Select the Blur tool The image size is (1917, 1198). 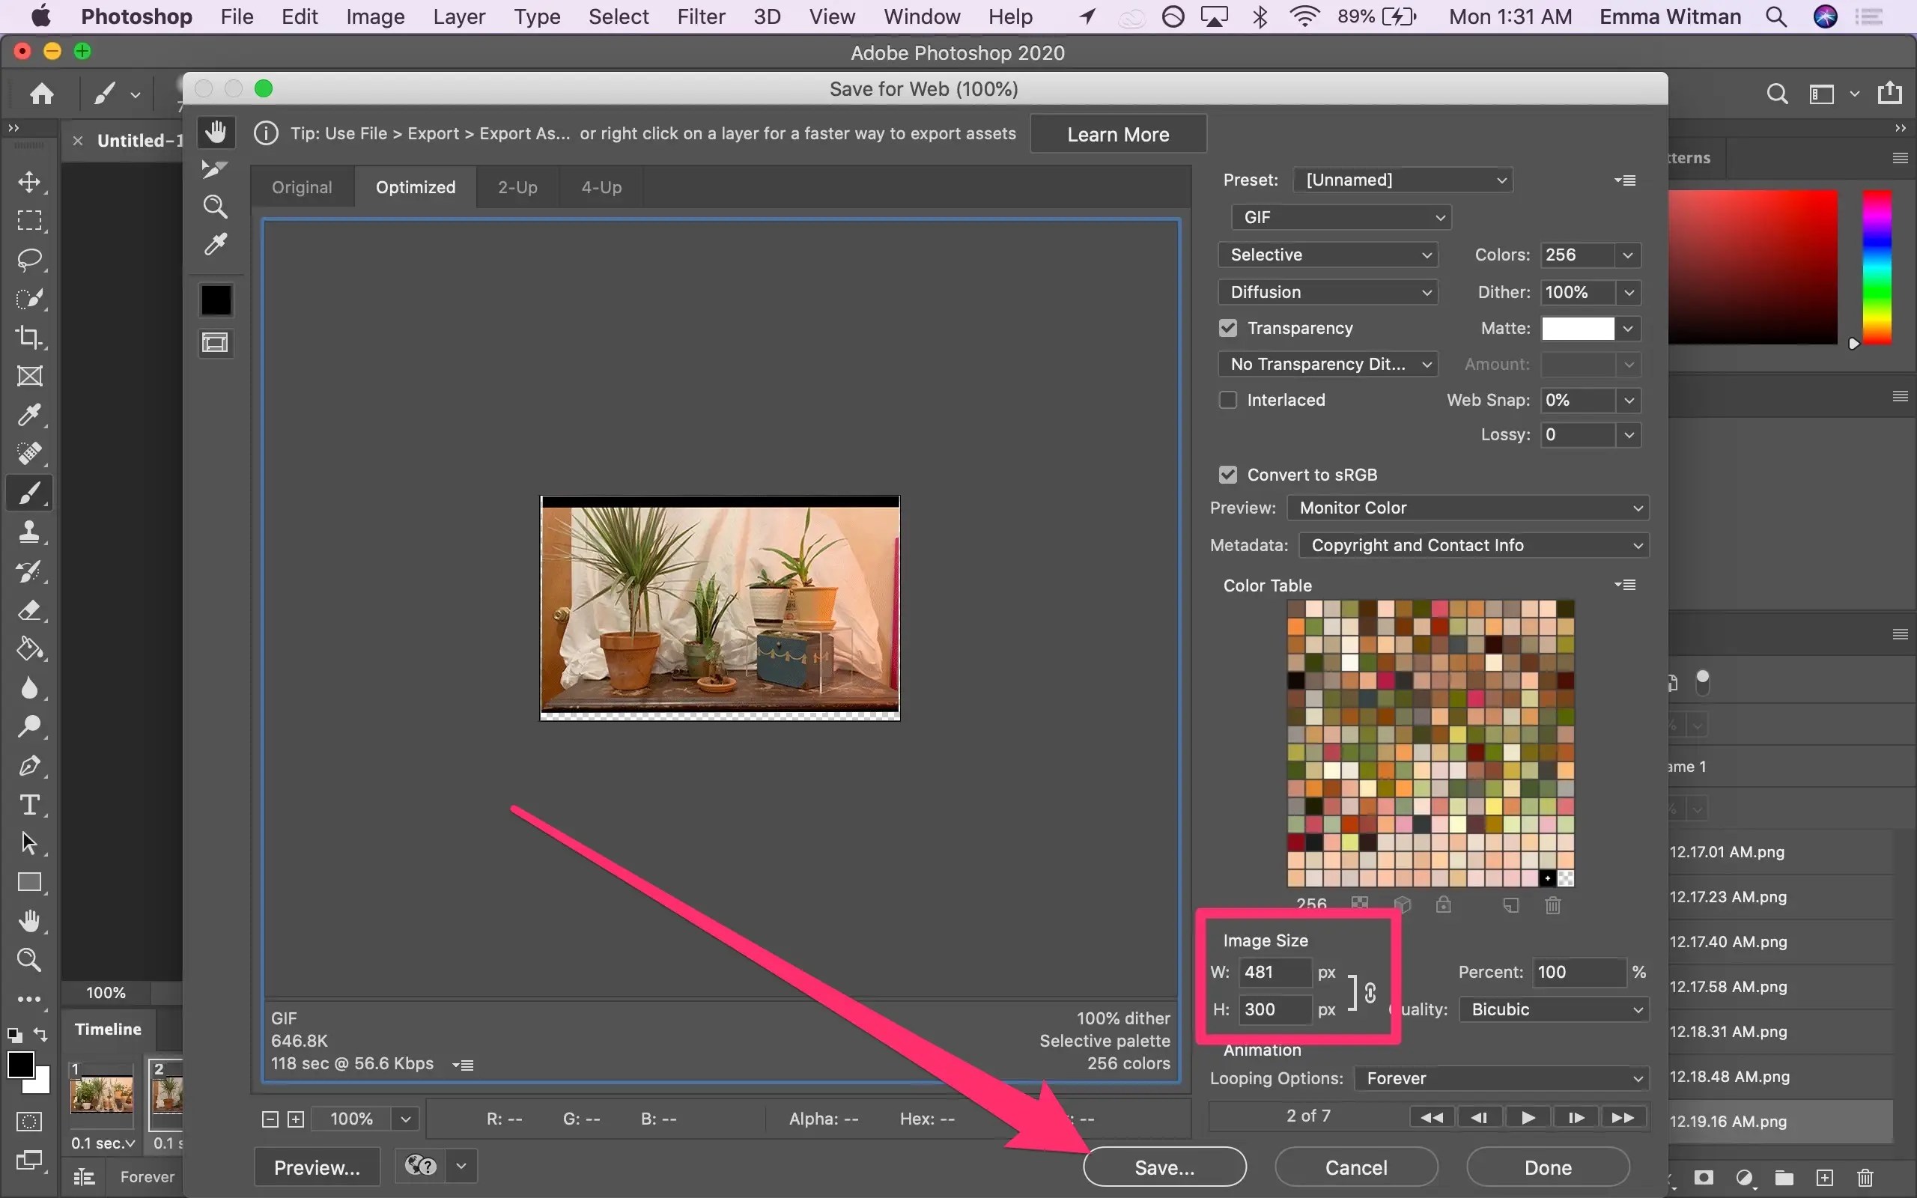[29, 688]
